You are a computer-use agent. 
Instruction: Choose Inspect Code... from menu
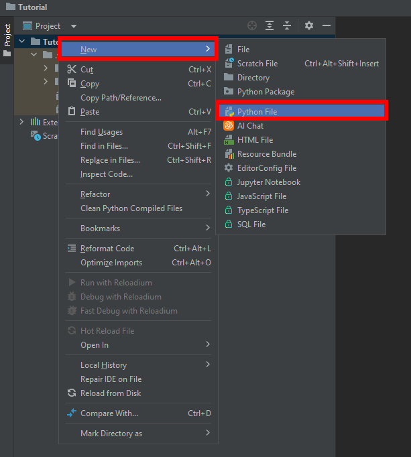pyautogui.click(x=138, y=174)
